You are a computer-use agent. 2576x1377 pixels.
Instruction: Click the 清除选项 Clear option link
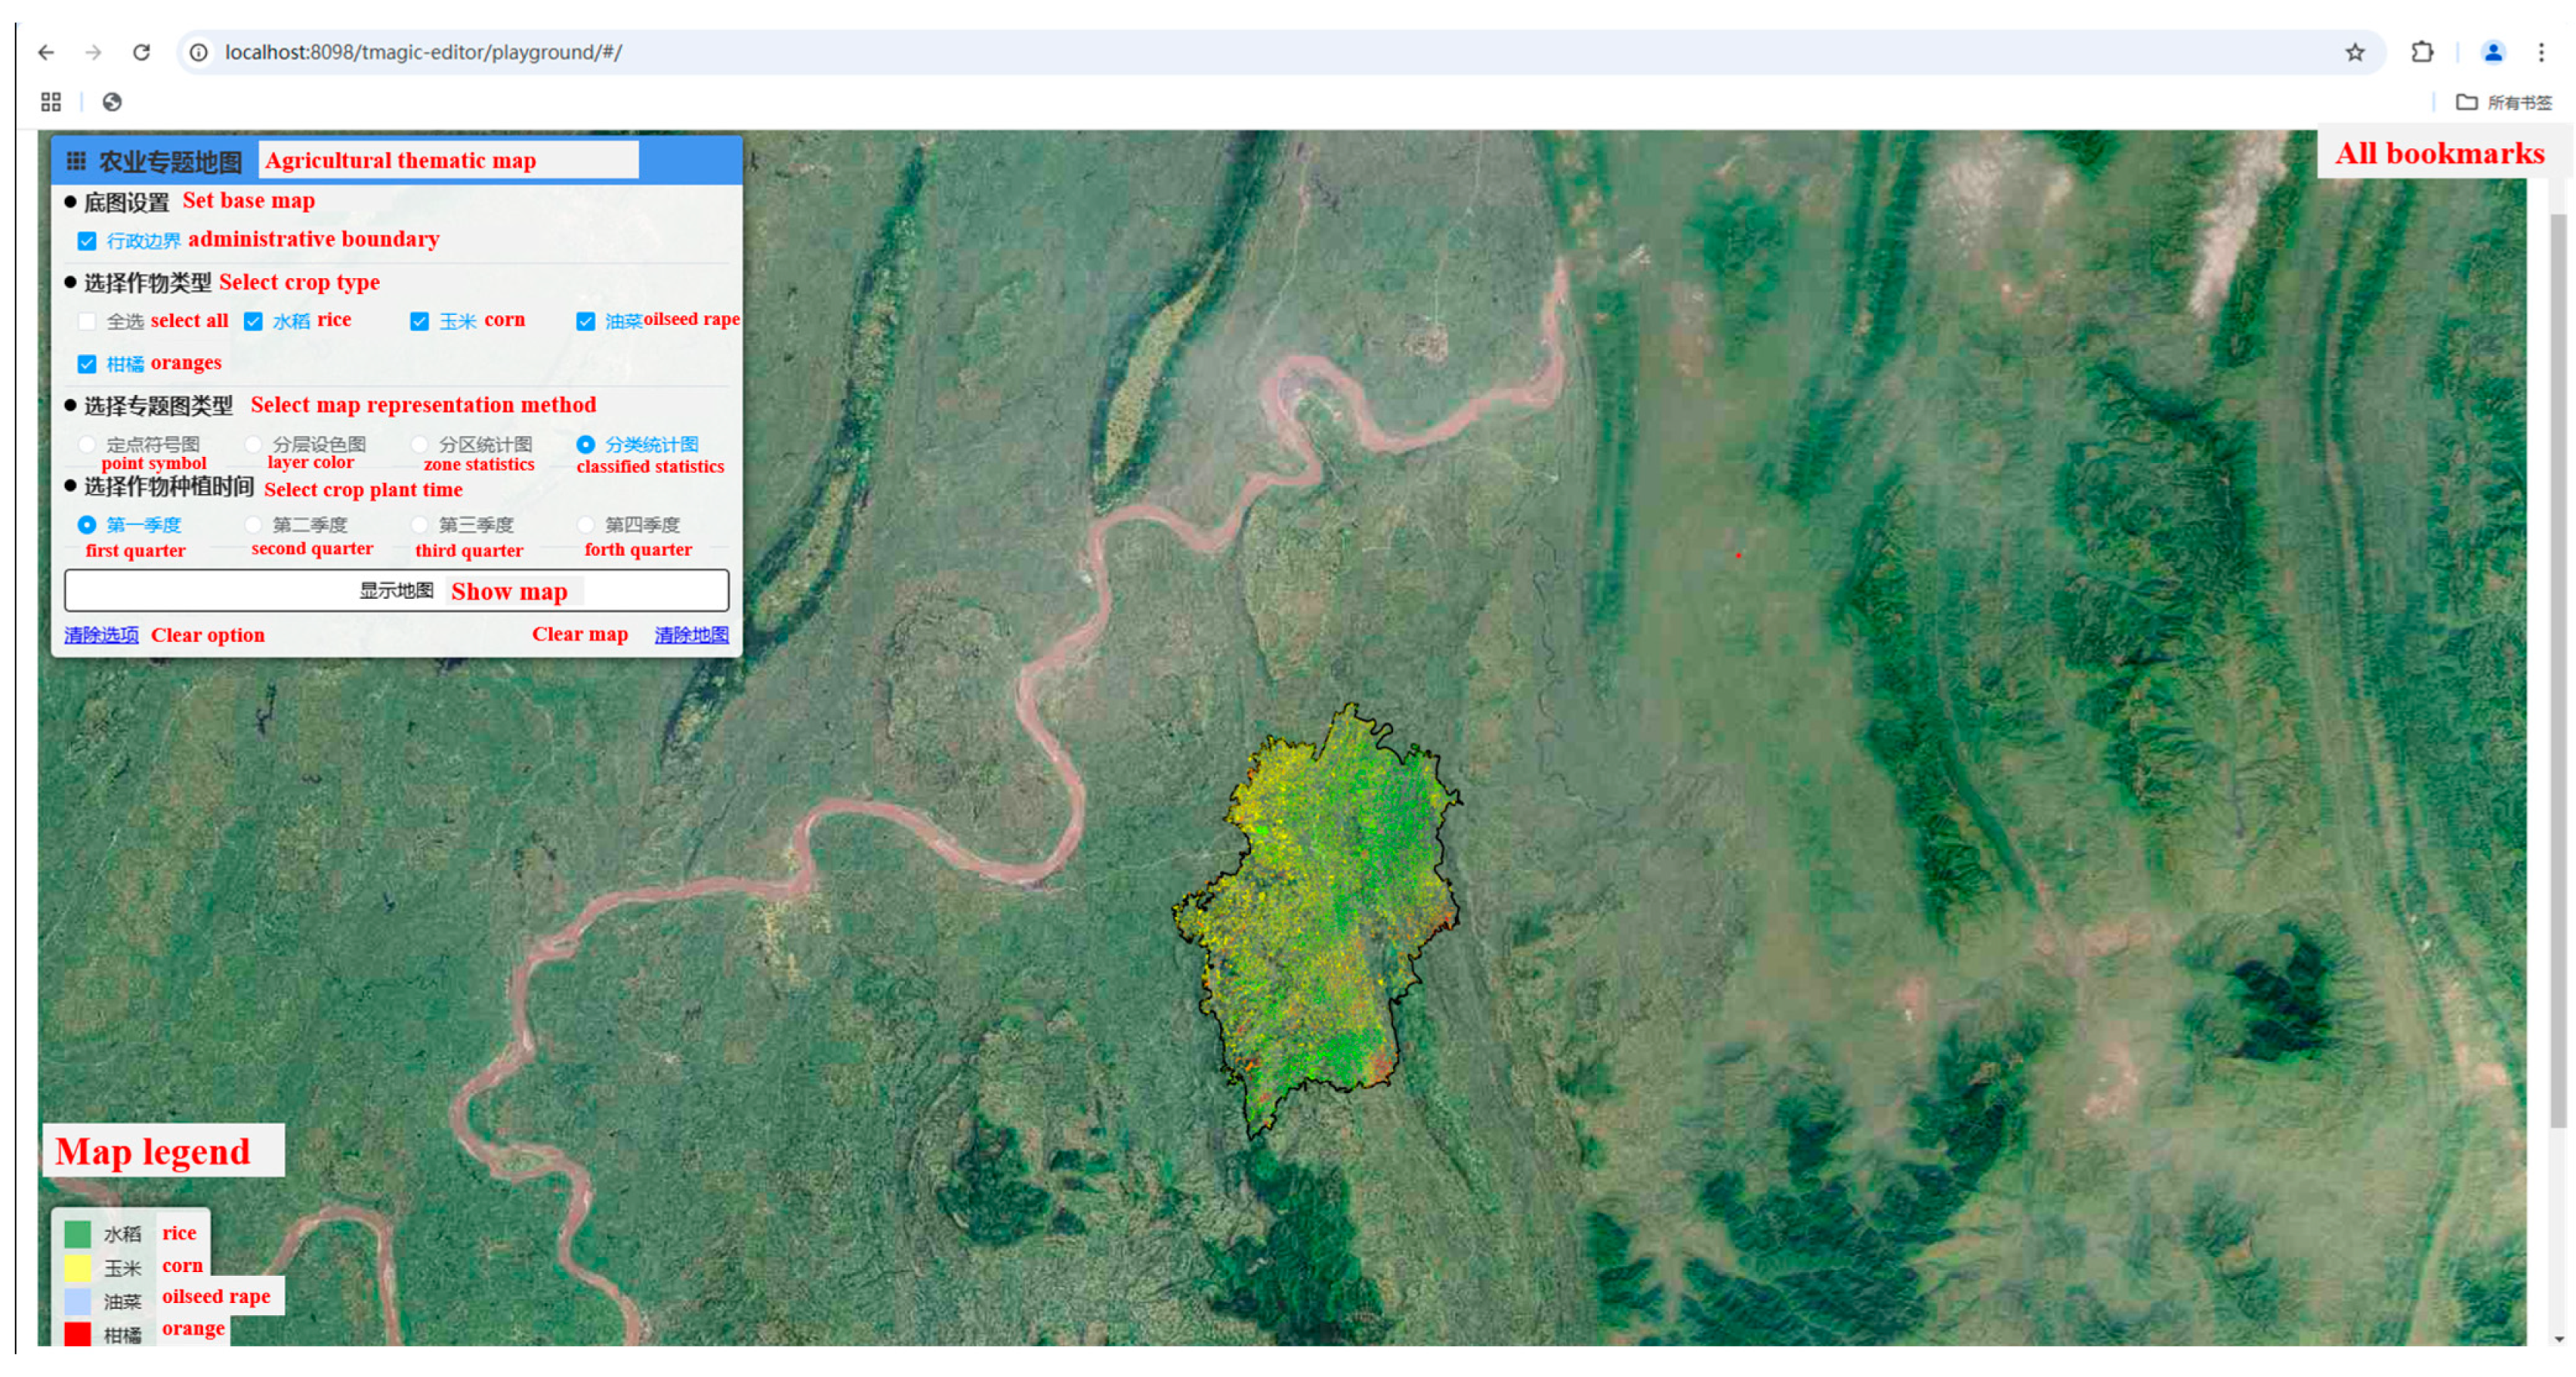(101, 634)
